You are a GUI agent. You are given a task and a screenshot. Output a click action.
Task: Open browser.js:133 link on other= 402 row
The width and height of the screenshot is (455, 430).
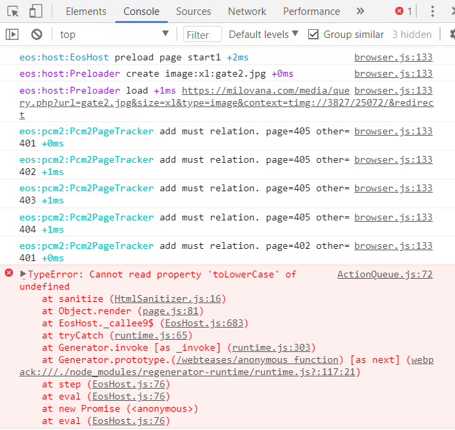pyautogui.click(x=393, y=159)
